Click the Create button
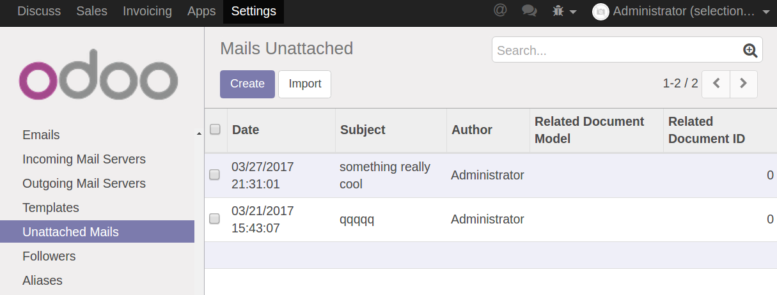Viewport: 777px width, 295px height. tap(247, 84)
